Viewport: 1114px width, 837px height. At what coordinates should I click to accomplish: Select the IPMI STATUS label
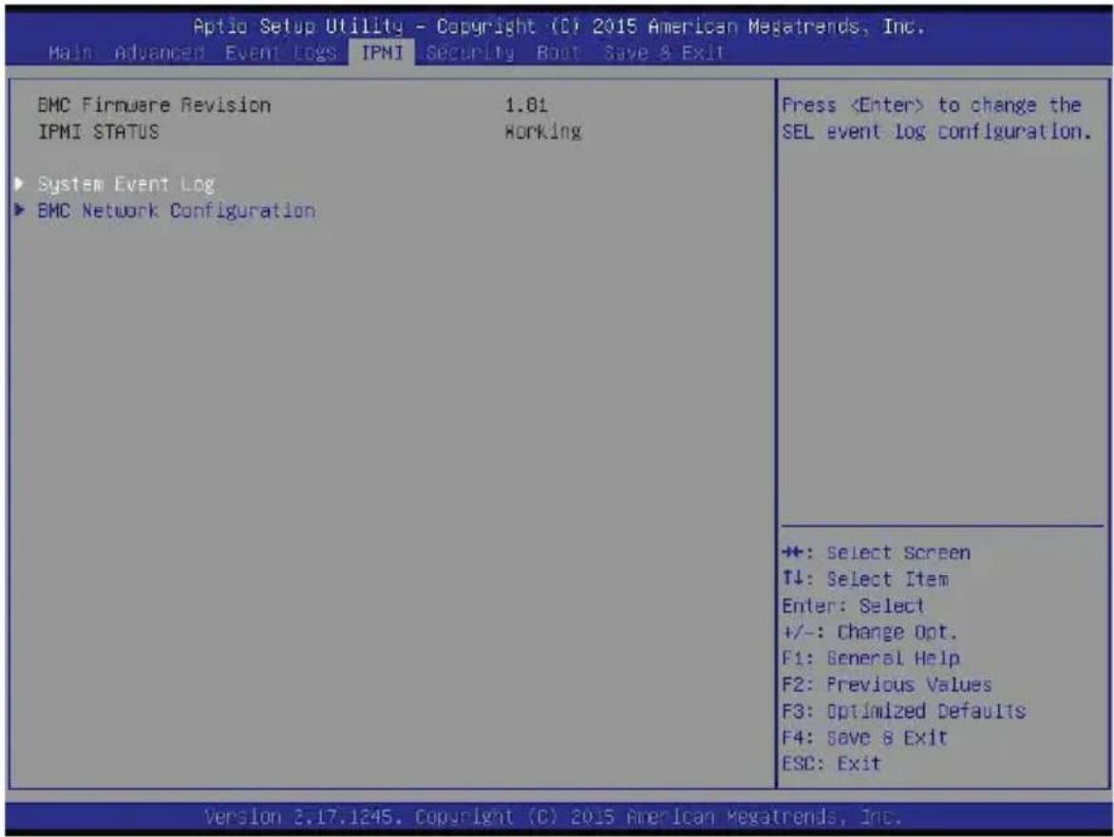tap(98, 132)
